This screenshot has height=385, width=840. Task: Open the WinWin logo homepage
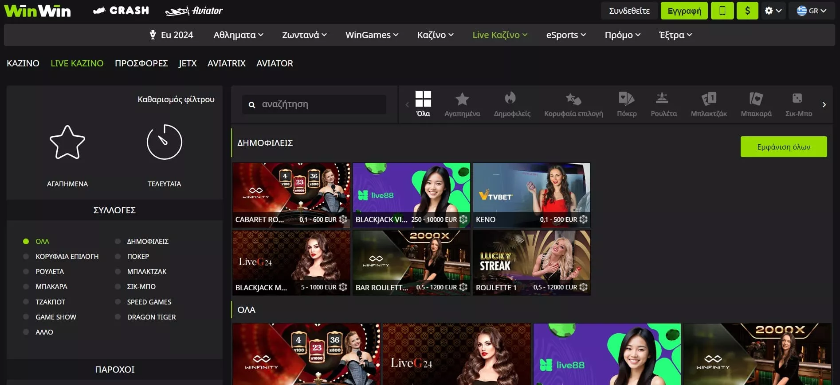tap(37, 11)
